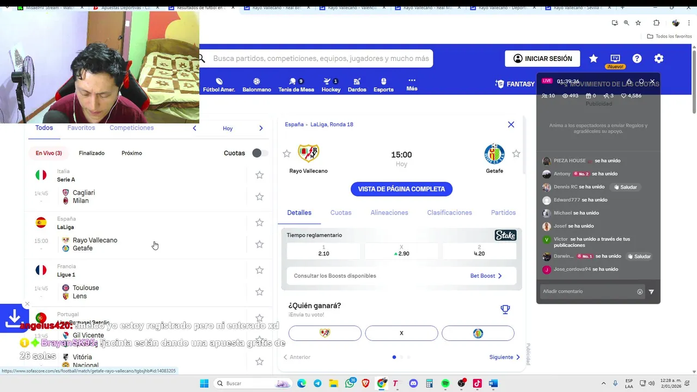The width and height of the screenshot is (697, 392).
Task: Filter matches by Finalizado
Action: (91, 153)
